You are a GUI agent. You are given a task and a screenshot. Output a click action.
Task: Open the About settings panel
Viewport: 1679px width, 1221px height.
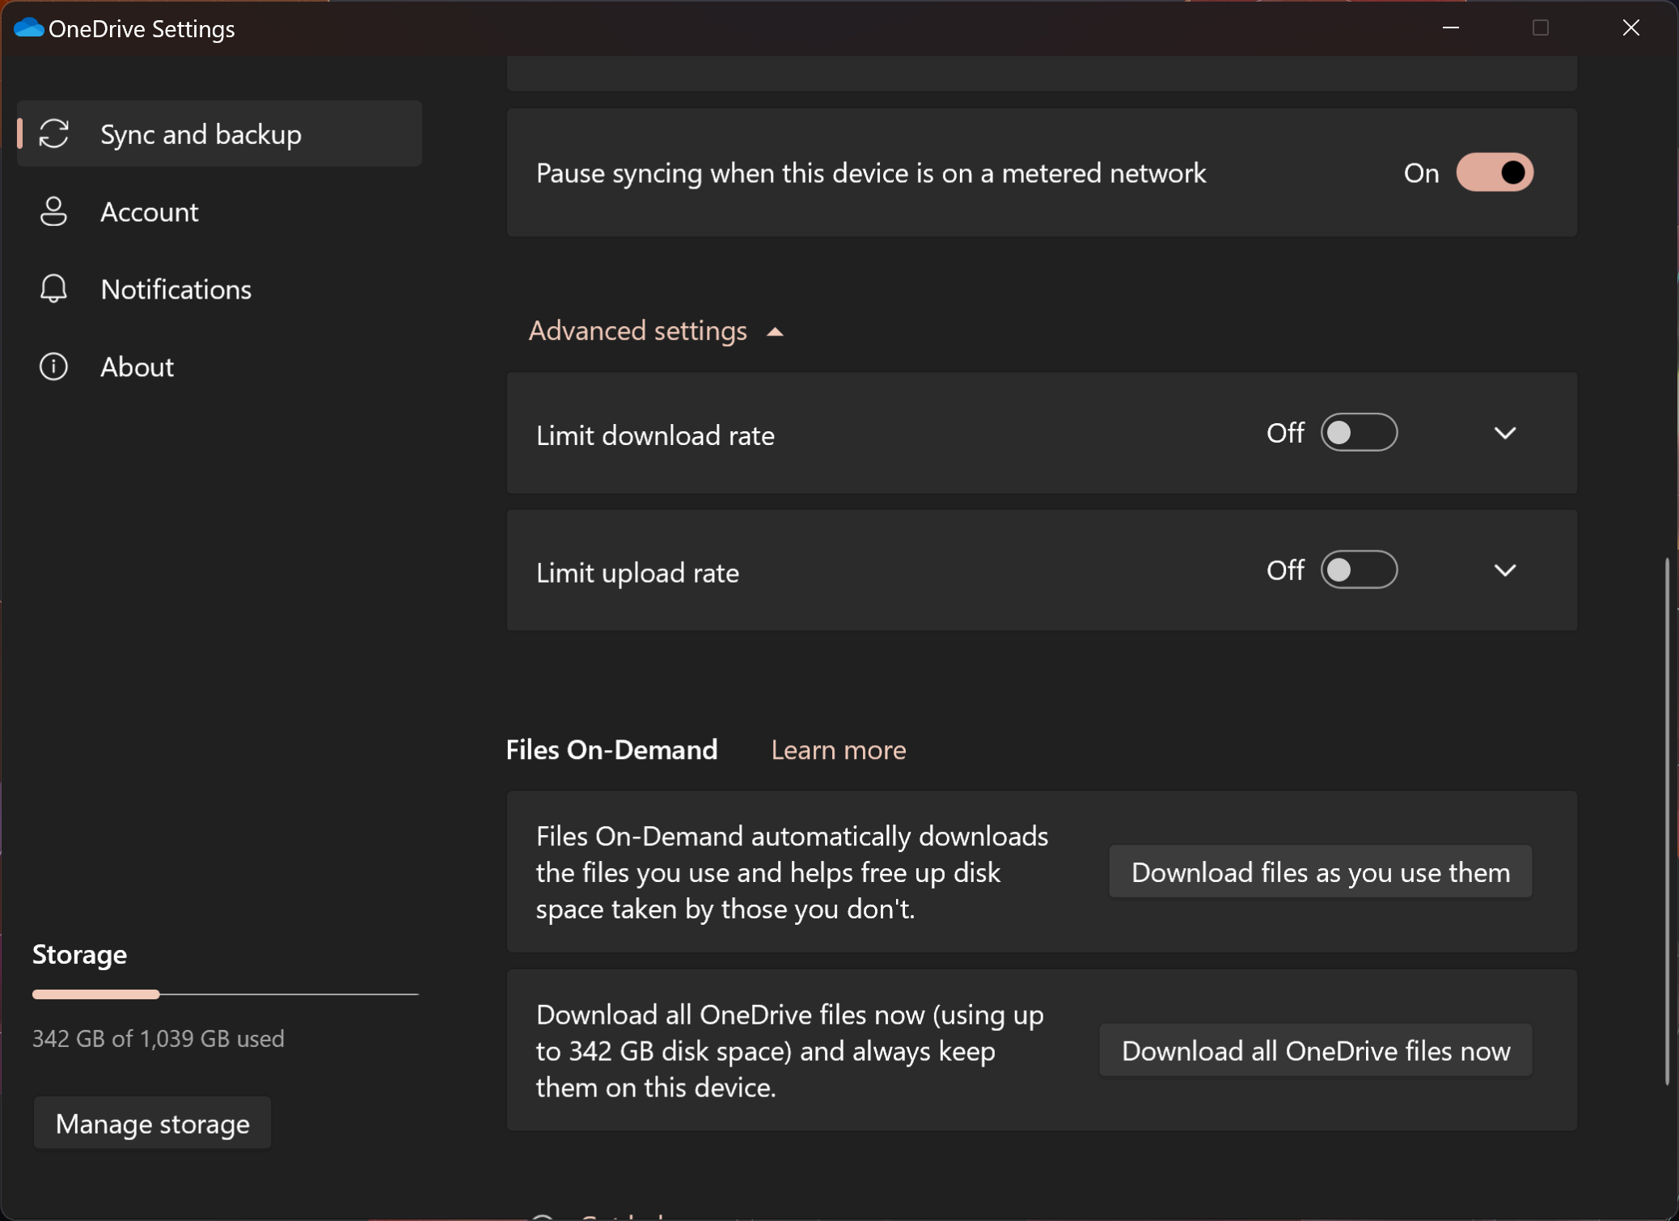coord(137,365)
